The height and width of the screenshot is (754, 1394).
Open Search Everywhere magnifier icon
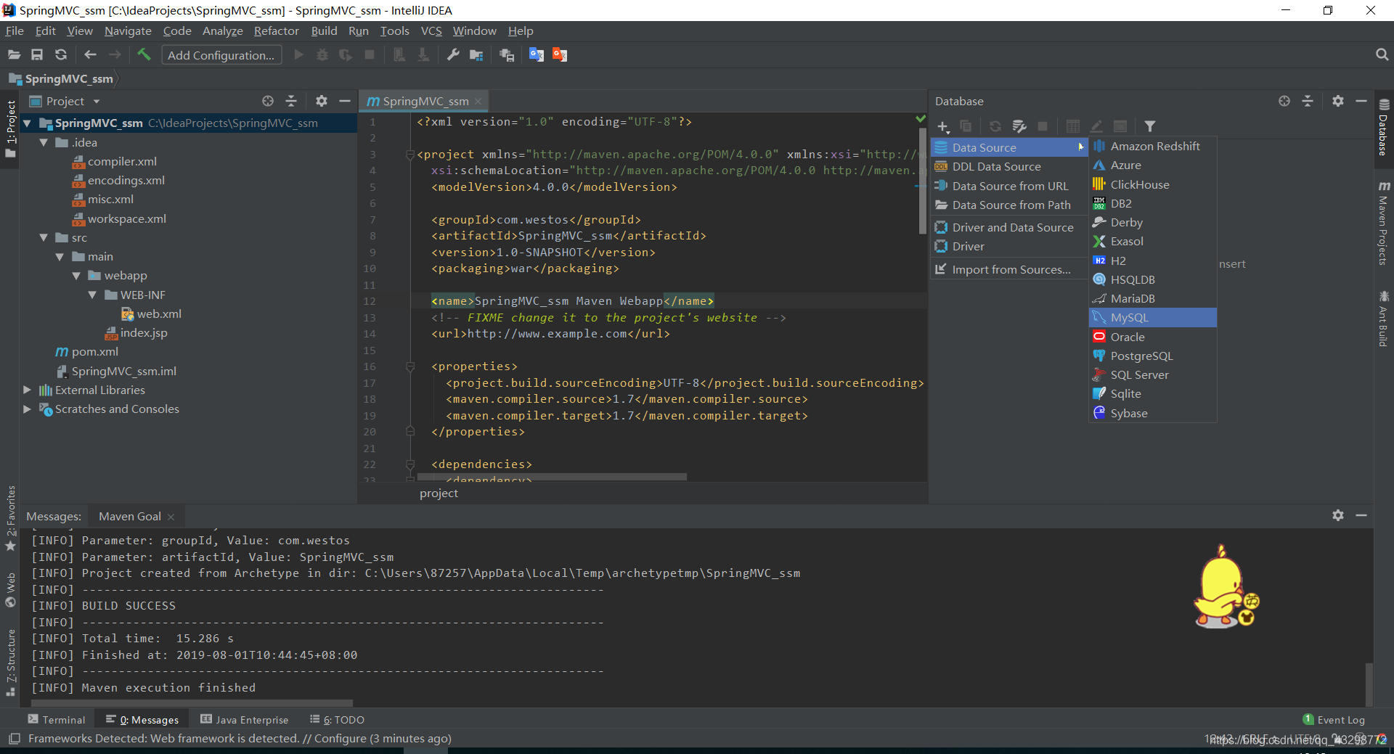[x=1382, y=55]
